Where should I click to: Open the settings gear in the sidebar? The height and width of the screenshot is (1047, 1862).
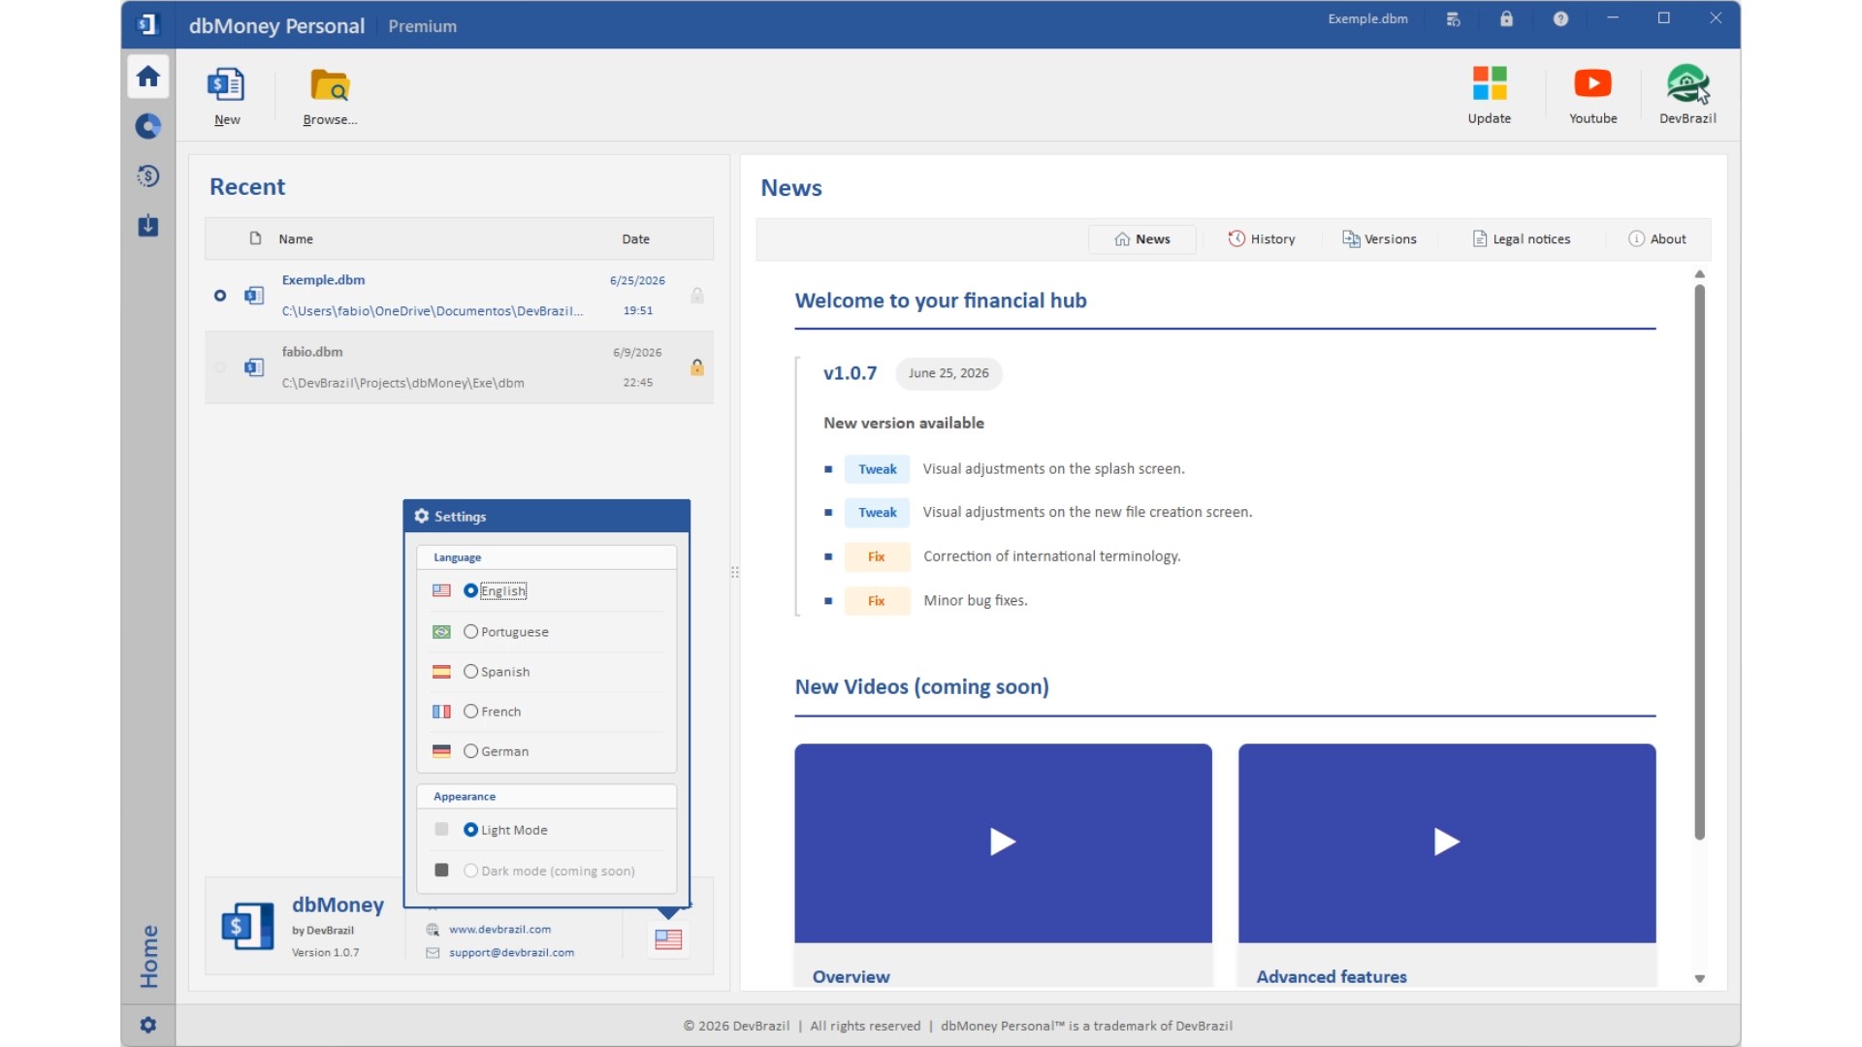147,1025
